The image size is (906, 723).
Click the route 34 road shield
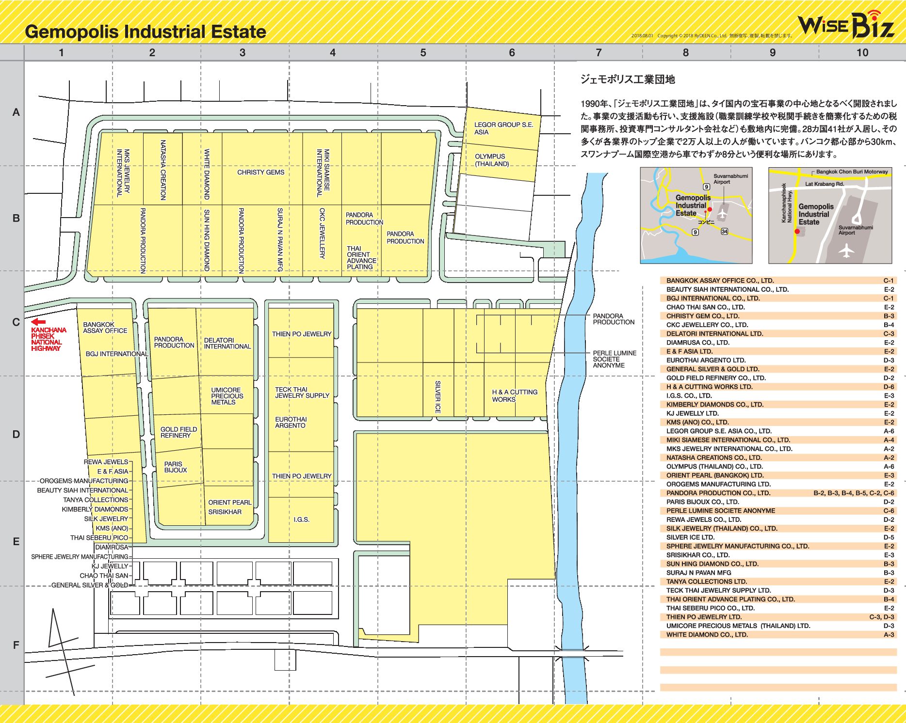pyautogui.click(x=724, y=232)
